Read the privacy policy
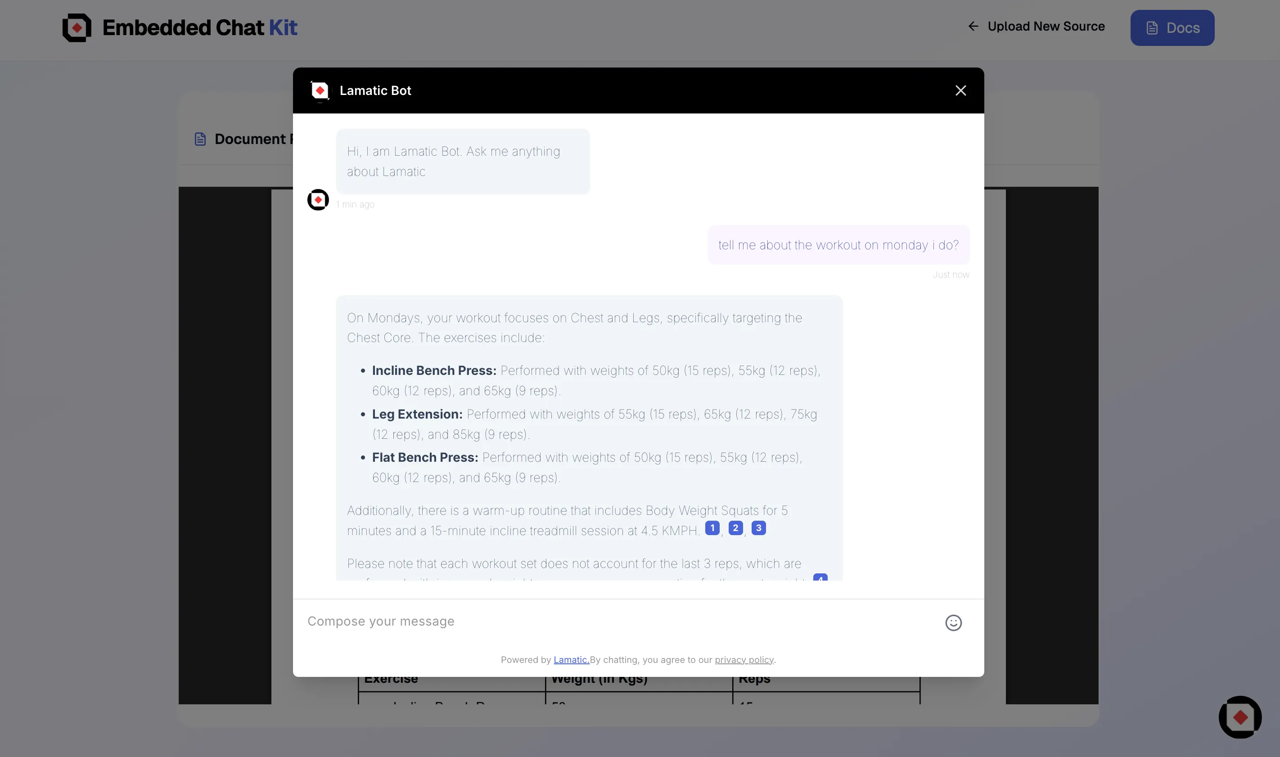This screenshot has width=1280, height=757. (744, 659)
